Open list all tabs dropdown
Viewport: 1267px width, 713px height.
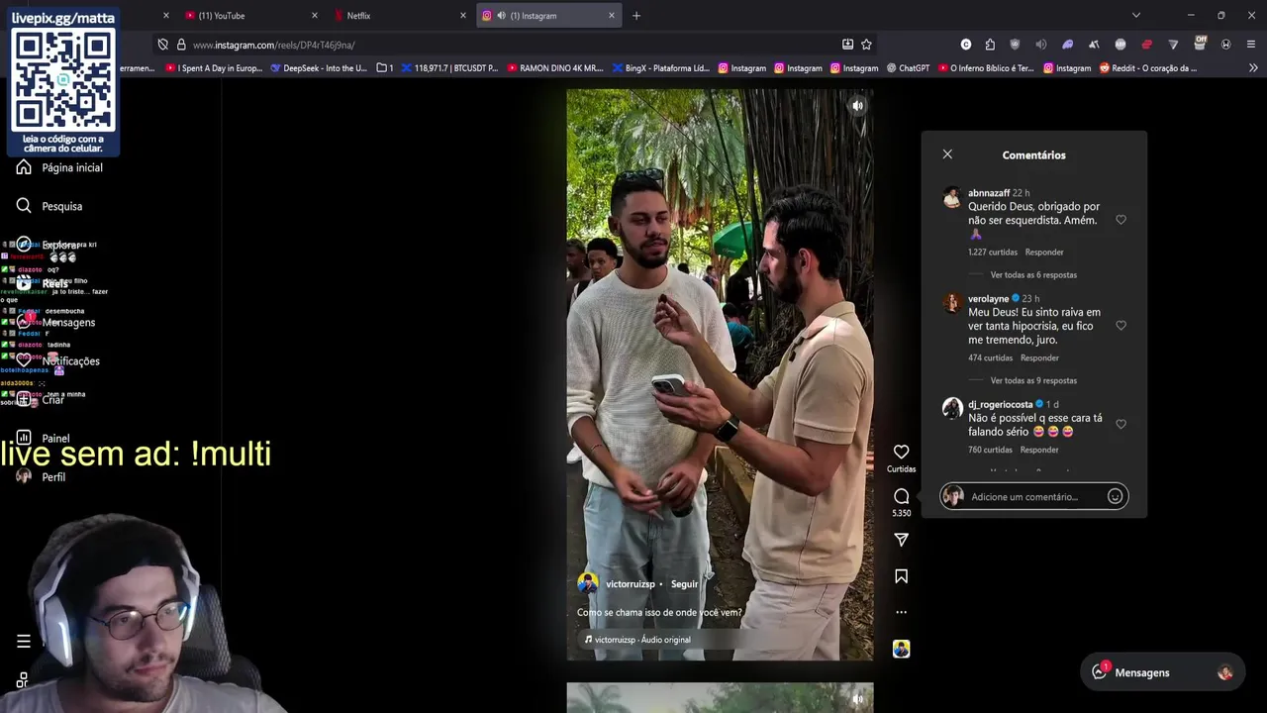pyautogui.click(x=1136, y=16)
